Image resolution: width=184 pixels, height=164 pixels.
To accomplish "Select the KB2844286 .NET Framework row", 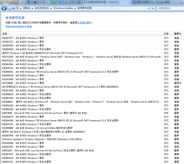I will [92, 120].
